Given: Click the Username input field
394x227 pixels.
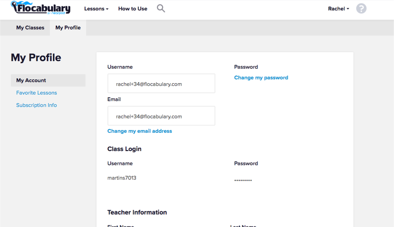Looking at the screenshot, I should pyautogui.click(x=161, y=83).
